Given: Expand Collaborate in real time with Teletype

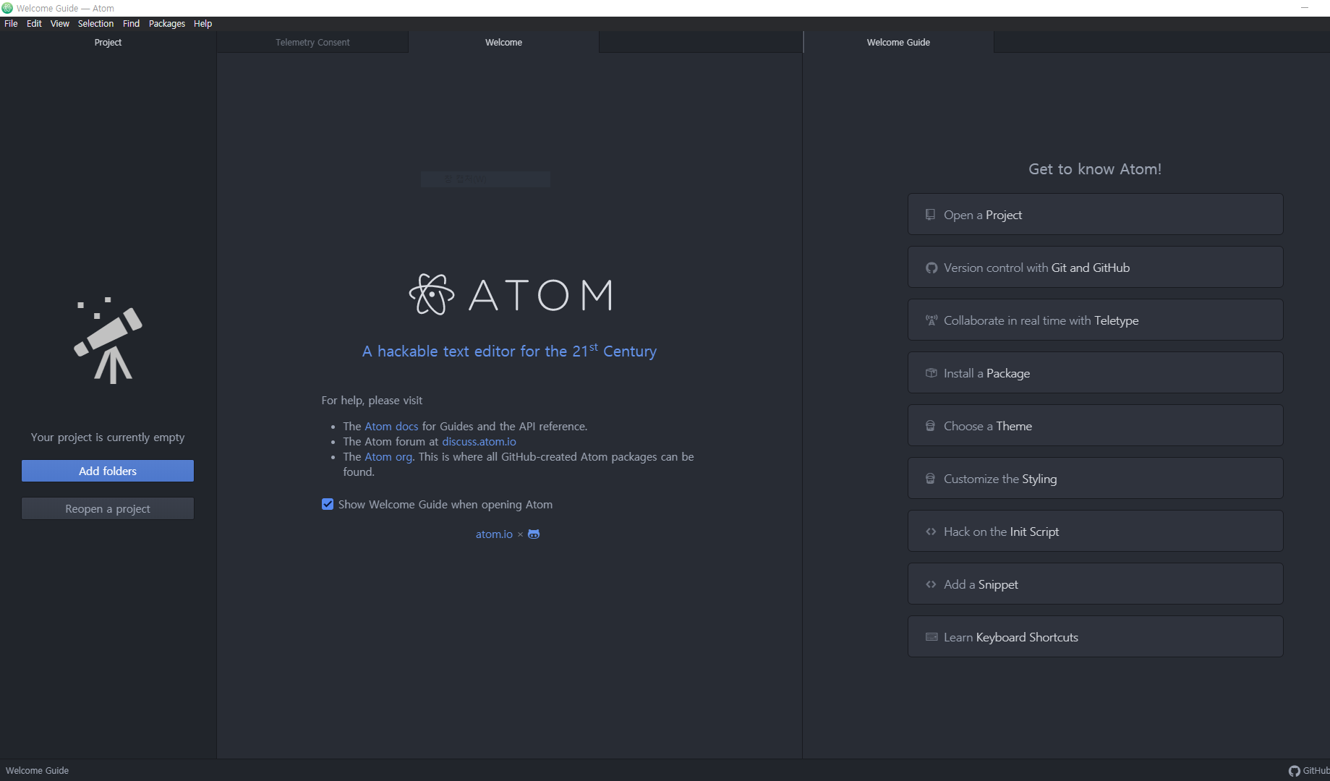Looking at the screenshot, I should (x=1095, y=320).
